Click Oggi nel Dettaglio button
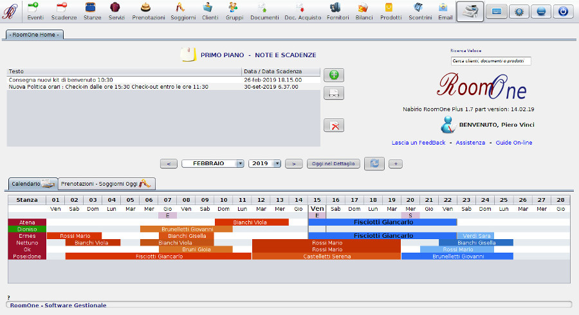 click(x=333, y=163)
